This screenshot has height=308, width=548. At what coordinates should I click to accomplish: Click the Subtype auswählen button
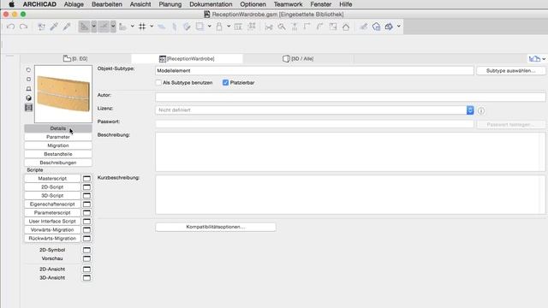tap(510, 70)
